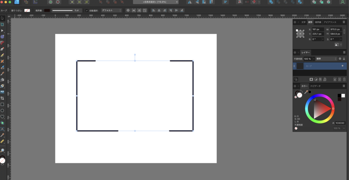The height and width of the screenshot is (180, 349).
Task: Open the 標準 blend mode dropdown
Action: point(326,59)
